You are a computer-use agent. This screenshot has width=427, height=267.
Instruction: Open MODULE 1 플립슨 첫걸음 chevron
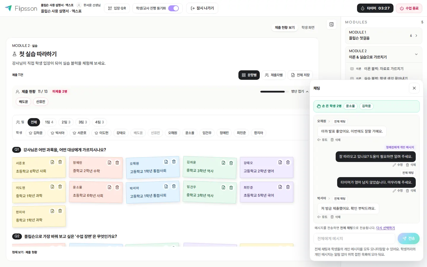(416, 36)
